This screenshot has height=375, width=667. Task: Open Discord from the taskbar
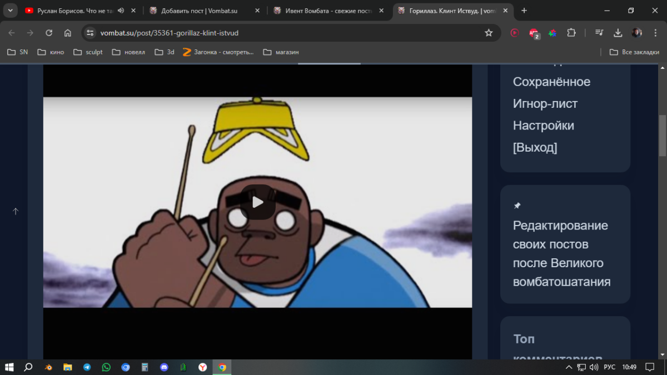click(x=164, y=367)
